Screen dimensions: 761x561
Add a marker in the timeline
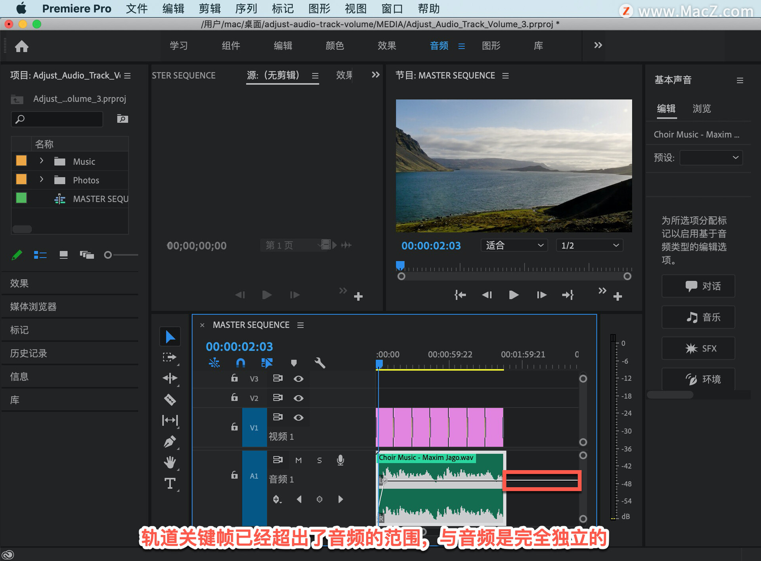294,363
